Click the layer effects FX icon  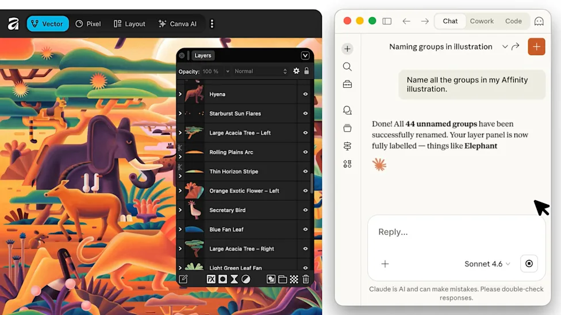click(x=211, y=279)
